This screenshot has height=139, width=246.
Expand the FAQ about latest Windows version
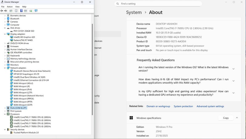pyautogui.click(x=233, y=69)
